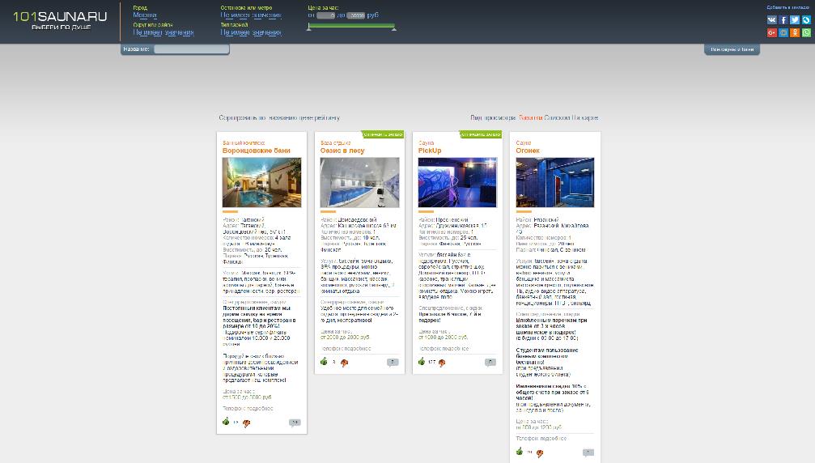815x463 pixels.
Task: Switch to Списком view mode
Action: coord(557,118)
